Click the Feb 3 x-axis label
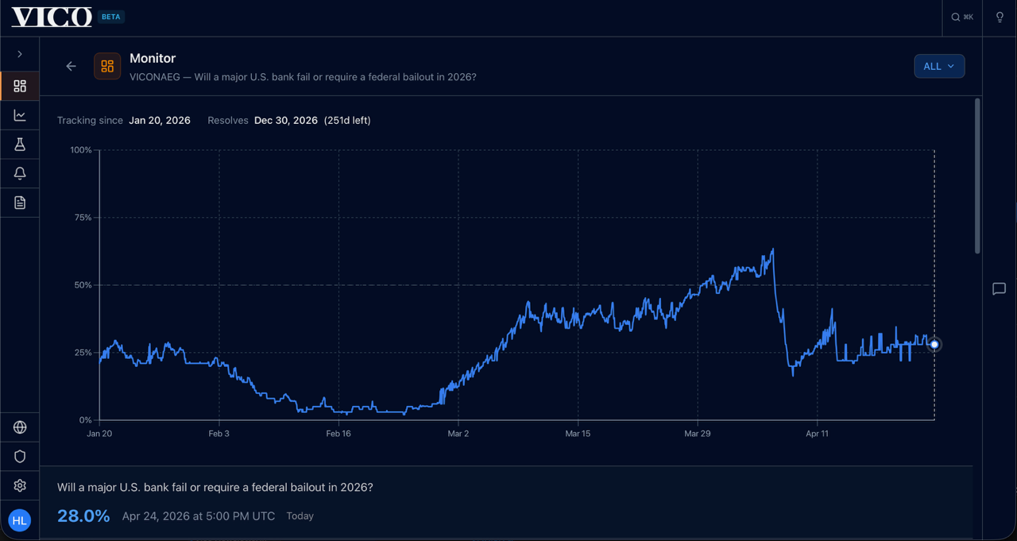Screen dimensions: 1017x541 pyautogui.click(x=219, y=434)
